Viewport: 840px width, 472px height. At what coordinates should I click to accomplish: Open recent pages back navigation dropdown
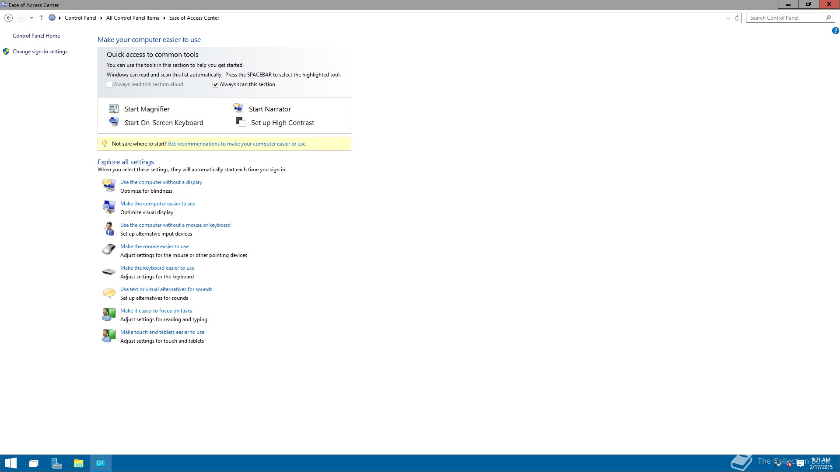point(31,18)
